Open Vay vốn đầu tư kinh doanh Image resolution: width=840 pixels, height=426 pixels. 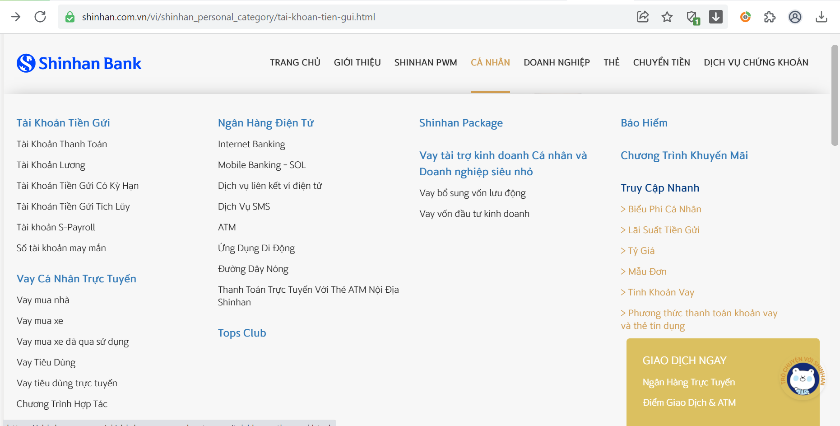point(474,214)
